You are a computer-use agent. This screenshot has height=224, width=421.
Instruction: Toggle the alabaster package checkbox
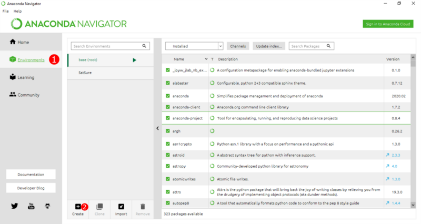point(168,83)
